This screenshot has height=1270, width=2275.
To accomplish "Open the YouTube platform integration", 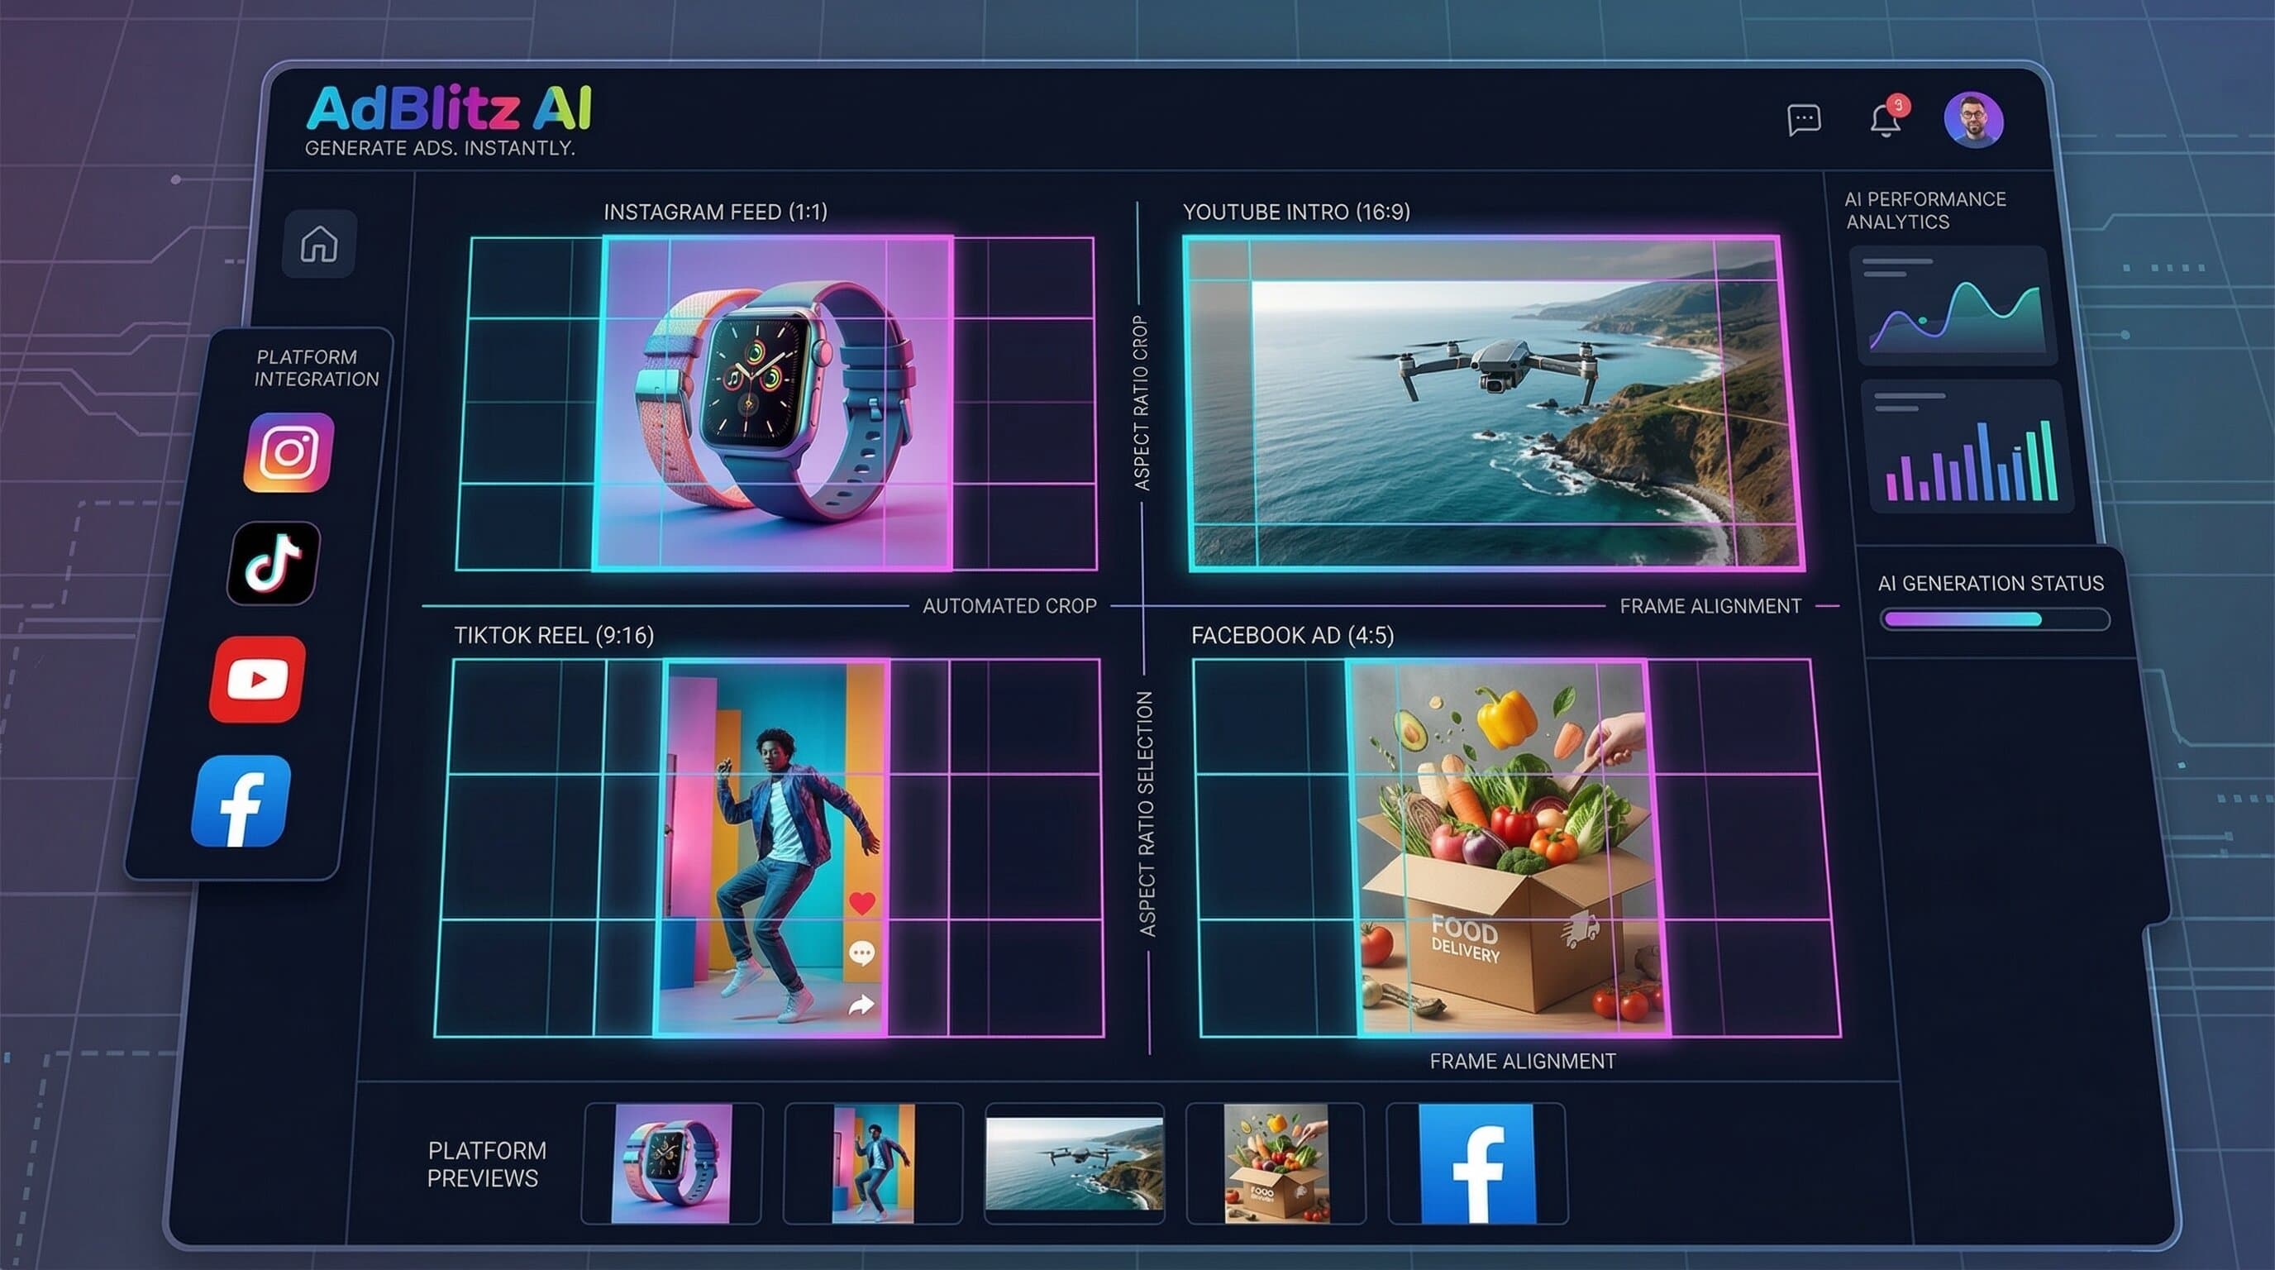I will [256, 677].
